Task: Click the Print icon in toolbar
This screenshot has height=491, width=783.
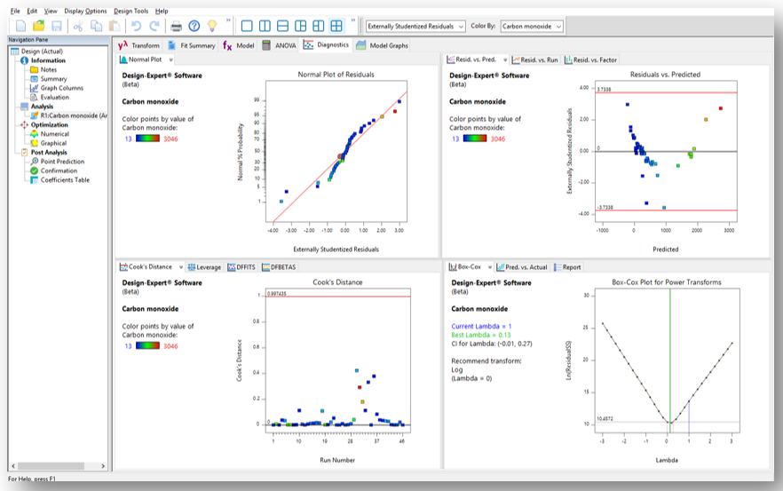Action: point(177,26)
